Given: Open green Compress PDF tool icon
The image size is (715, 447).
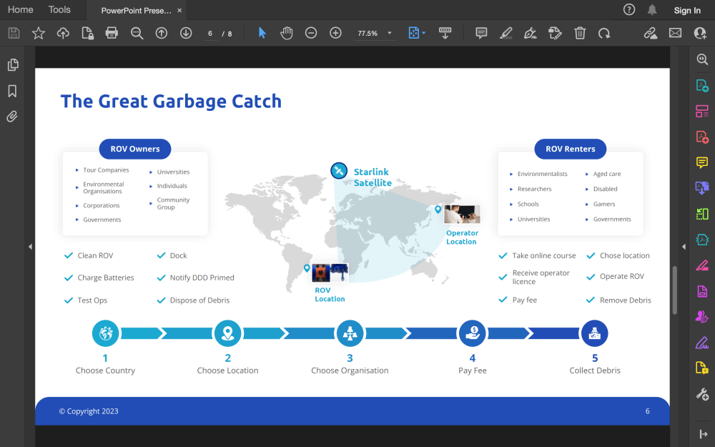Looking at the screenshot, I should coord(702,213).
